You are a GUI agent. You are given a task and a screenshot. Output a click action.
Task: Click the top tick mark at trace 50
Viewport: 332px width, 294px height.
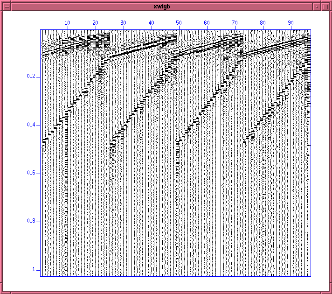tap(179, 28)
